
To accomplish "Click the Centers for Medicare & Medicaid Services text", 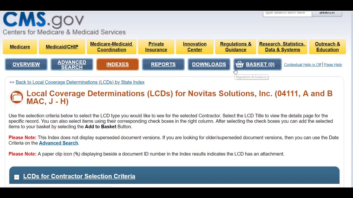I will (x=64, y=32).
